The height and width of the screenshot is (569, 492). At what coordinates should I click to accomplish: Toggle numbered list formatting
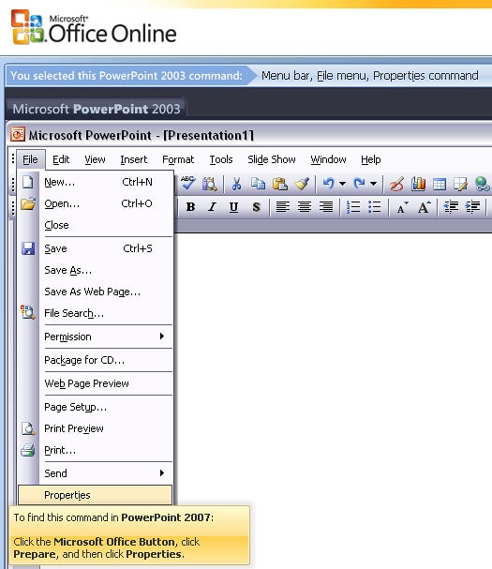pyautogui.click(x=353, y=207)
